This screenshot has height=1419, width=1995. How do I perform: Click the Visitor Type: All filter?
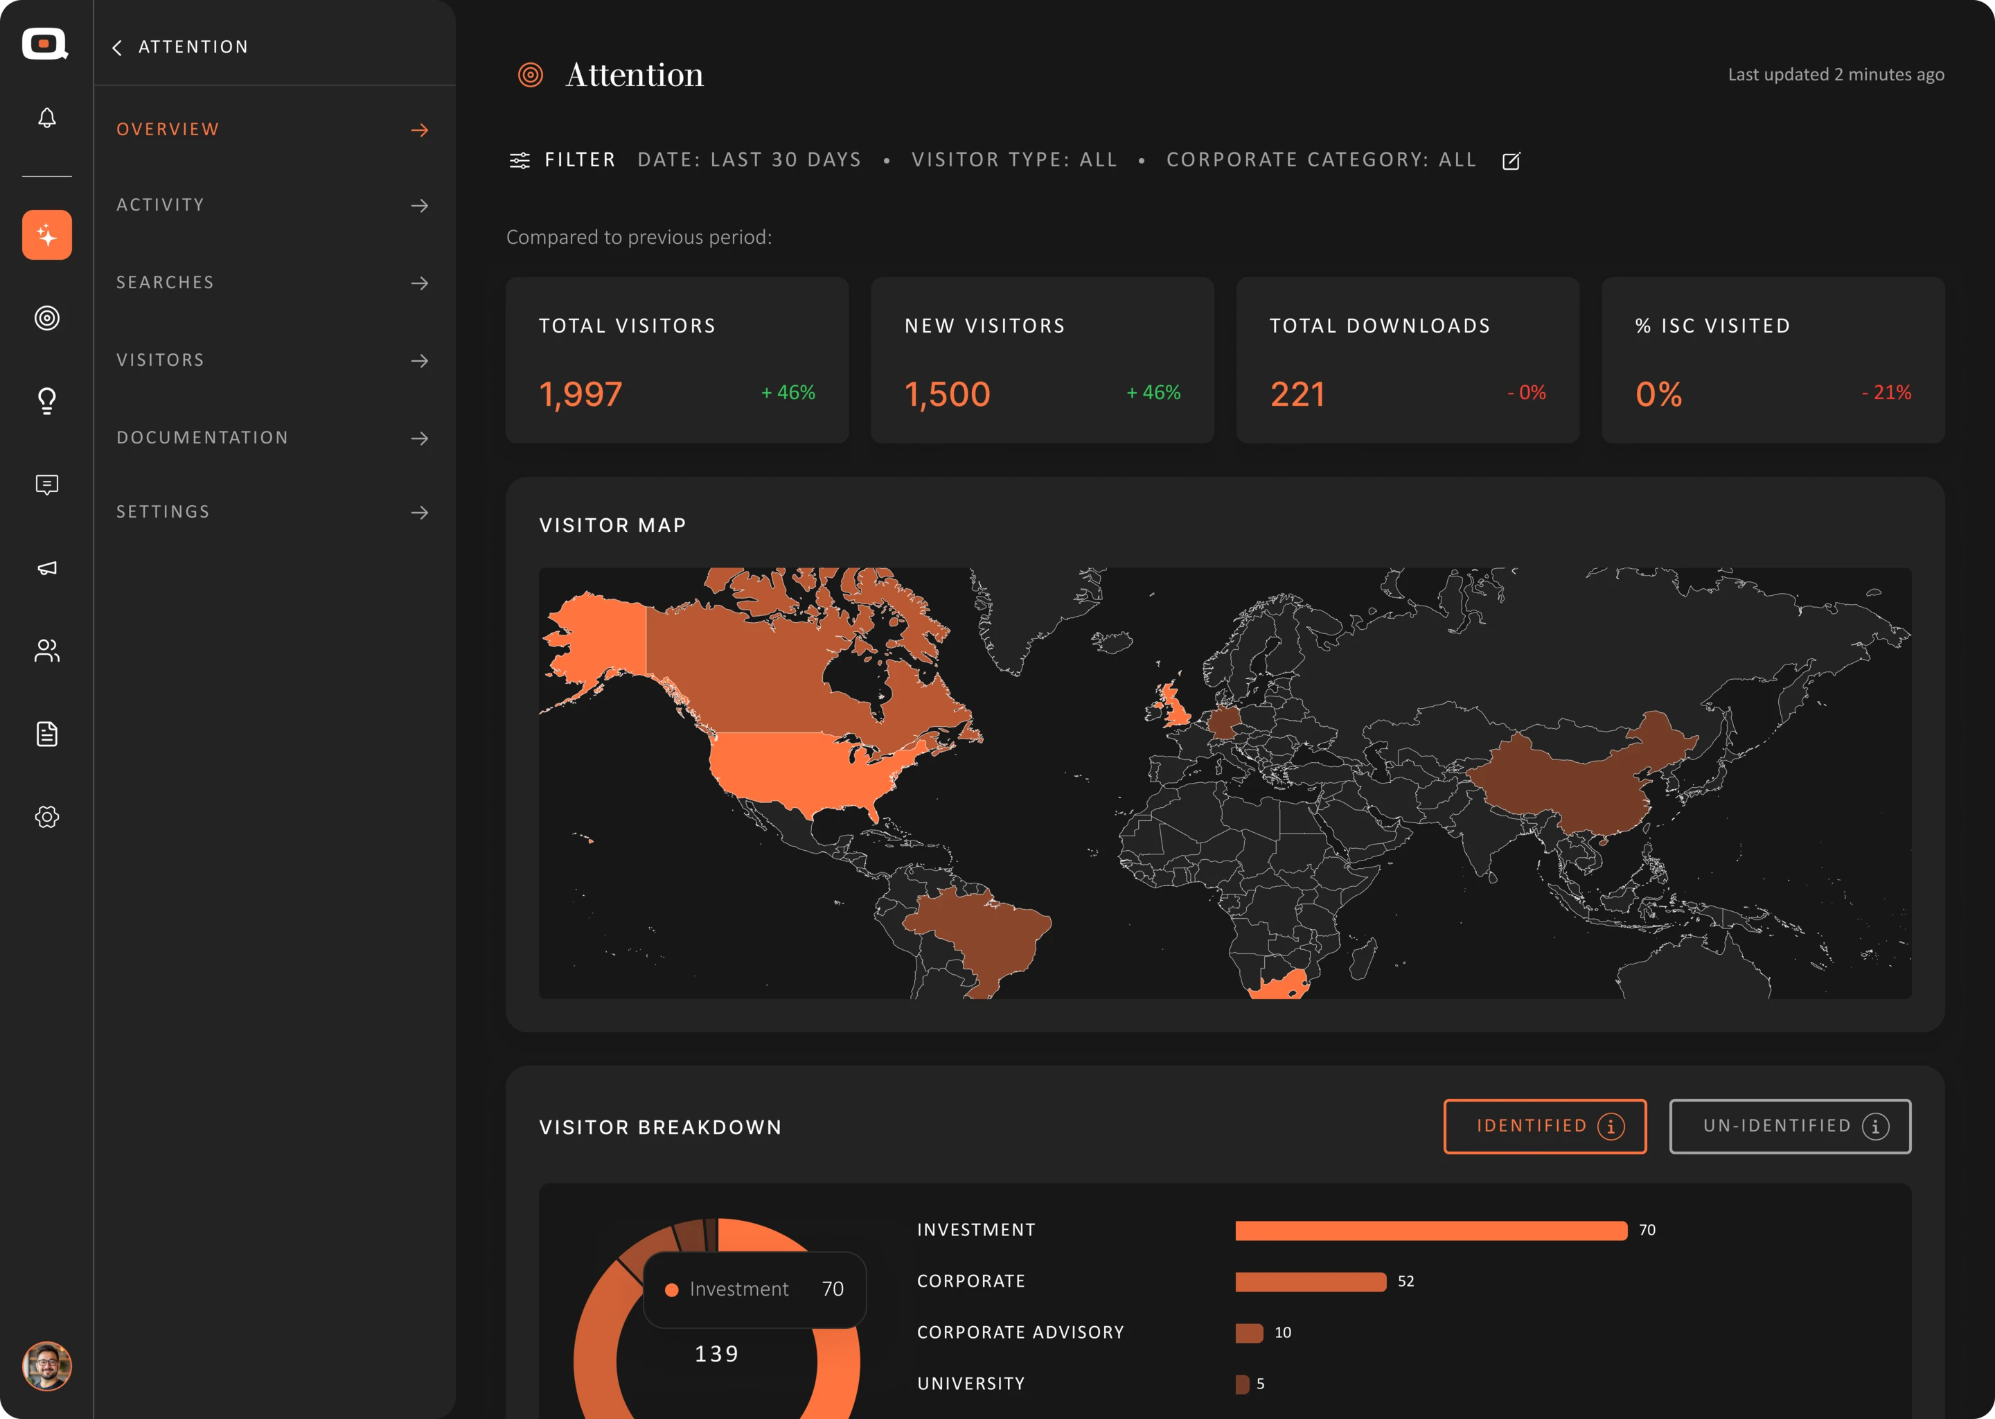pyautogui.click(x=1014, y=160)
